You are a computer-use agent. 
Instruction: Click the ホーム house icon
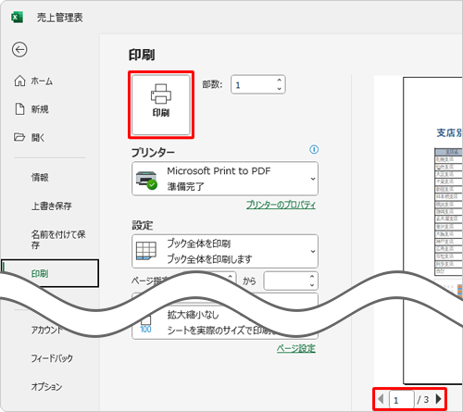pos(19,81)
